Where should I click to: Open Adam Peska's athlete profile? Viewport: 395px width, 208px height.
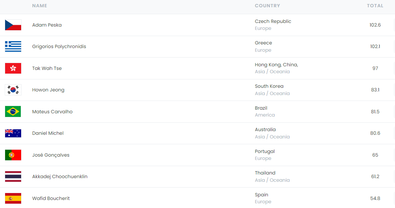point(47,25)
